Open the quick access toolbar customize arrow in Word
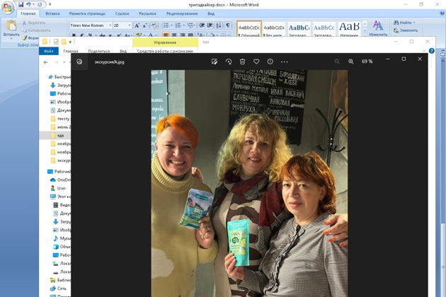This screenshot has height=297, width=446. tap(50, 4)
